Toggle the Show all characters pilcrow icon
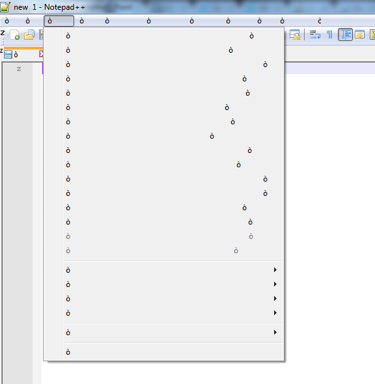 pyautogui.click(x=329, y=34)
